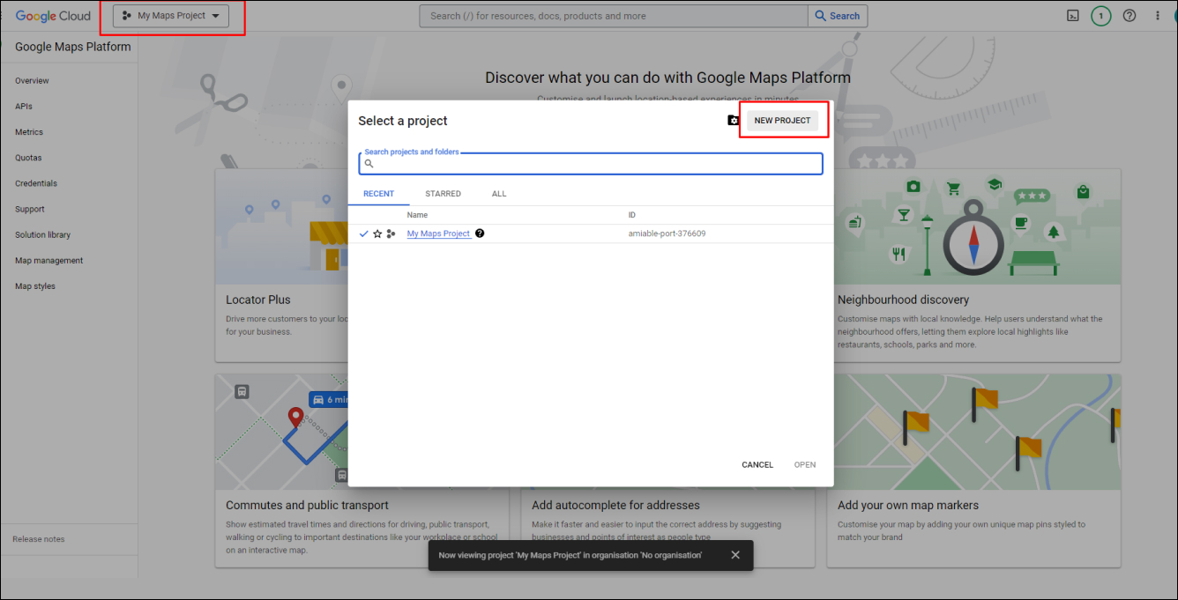1178x600 pixels.
Task: Open the manage resources folder-gear icon
Action: point(734,121)
